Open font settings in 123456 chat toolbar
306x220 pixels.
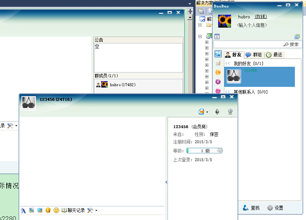(23, 210)
